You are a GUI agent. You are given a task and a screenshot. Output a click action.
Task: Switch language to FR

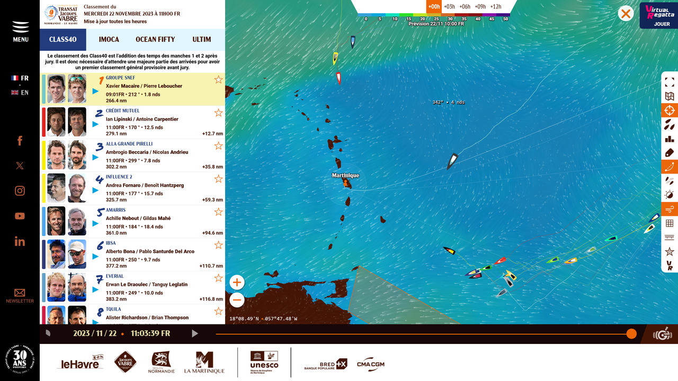coord(20,78)
